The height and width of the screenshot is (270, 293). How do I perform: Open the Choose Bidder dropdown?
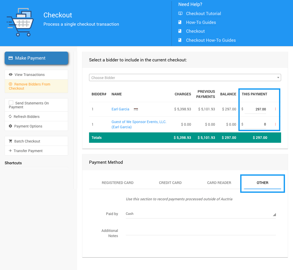pos(185,78)
